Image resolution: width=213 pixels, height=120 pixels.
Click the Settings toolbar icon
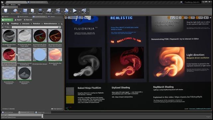pyautogui.click(x=40, y=11)
